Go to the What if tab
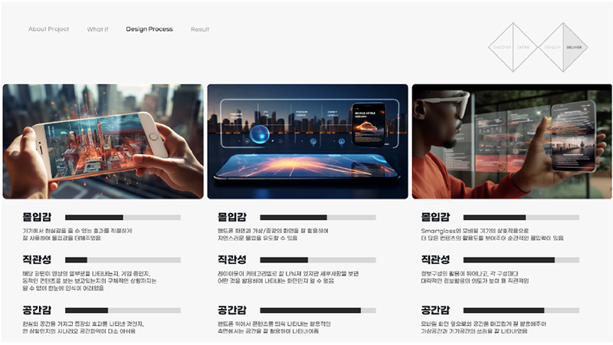The height and width of the screenshot is (345, 613). [x=97, y=29]
